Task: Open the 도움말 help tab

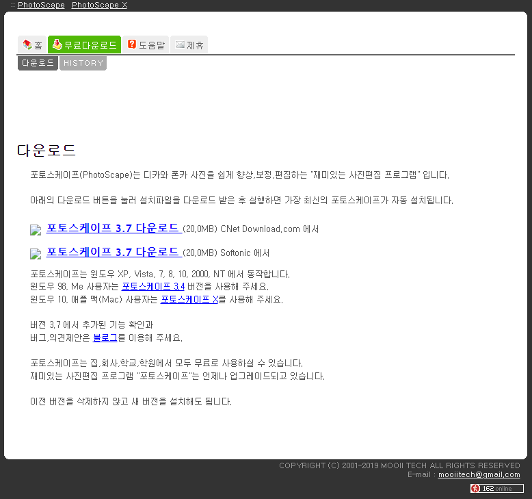Action: (146, 44)
